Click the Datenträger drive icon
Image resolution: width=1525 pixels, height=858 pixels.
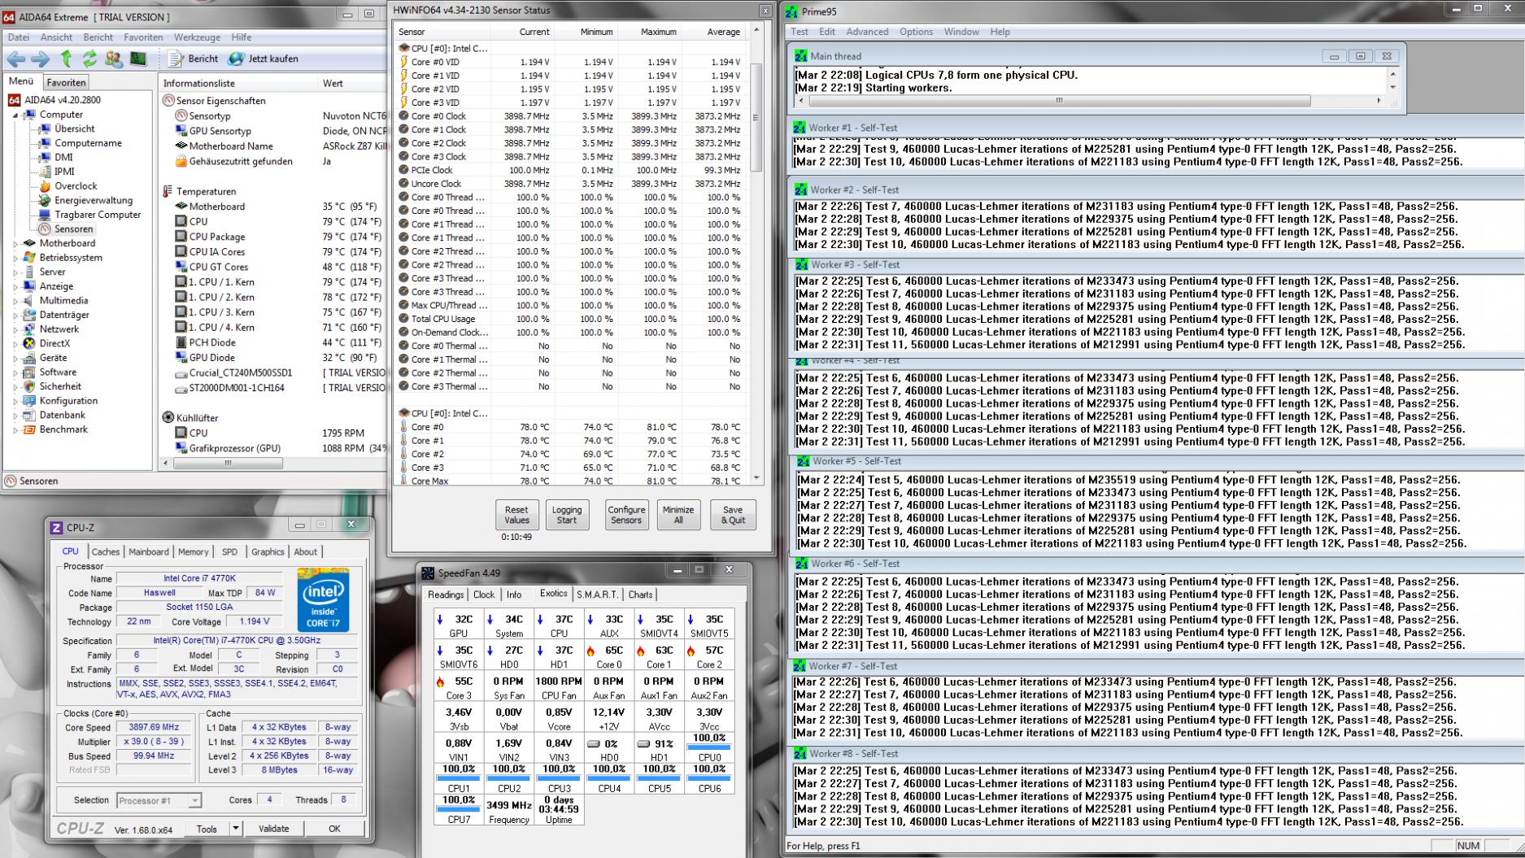tap(29, 315)
